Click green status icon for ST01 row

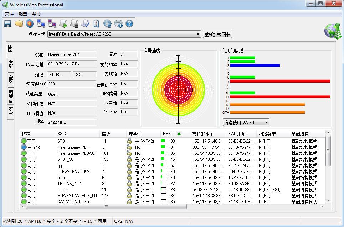(24, 141)
